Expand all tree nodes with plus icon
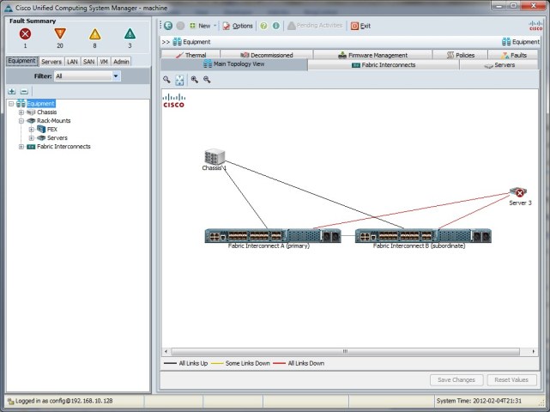The width and height of the screenshot is (550, 412). pyautogui.click(x=11, y=92)
